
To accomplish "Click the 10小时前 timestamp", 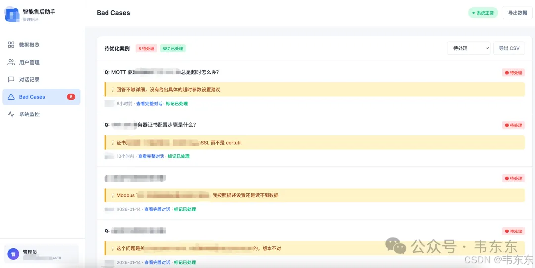I will point(125,156).
